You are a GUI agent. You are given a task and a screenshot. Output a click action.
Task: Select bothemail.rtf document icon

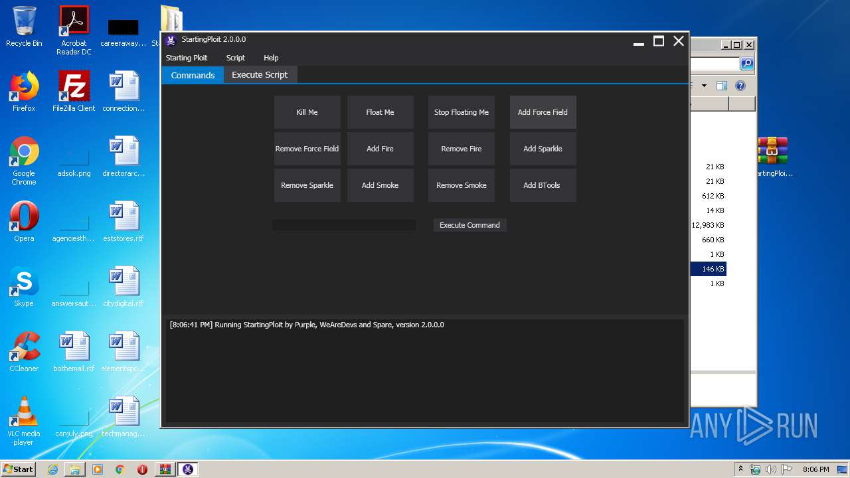coord(74,352)
